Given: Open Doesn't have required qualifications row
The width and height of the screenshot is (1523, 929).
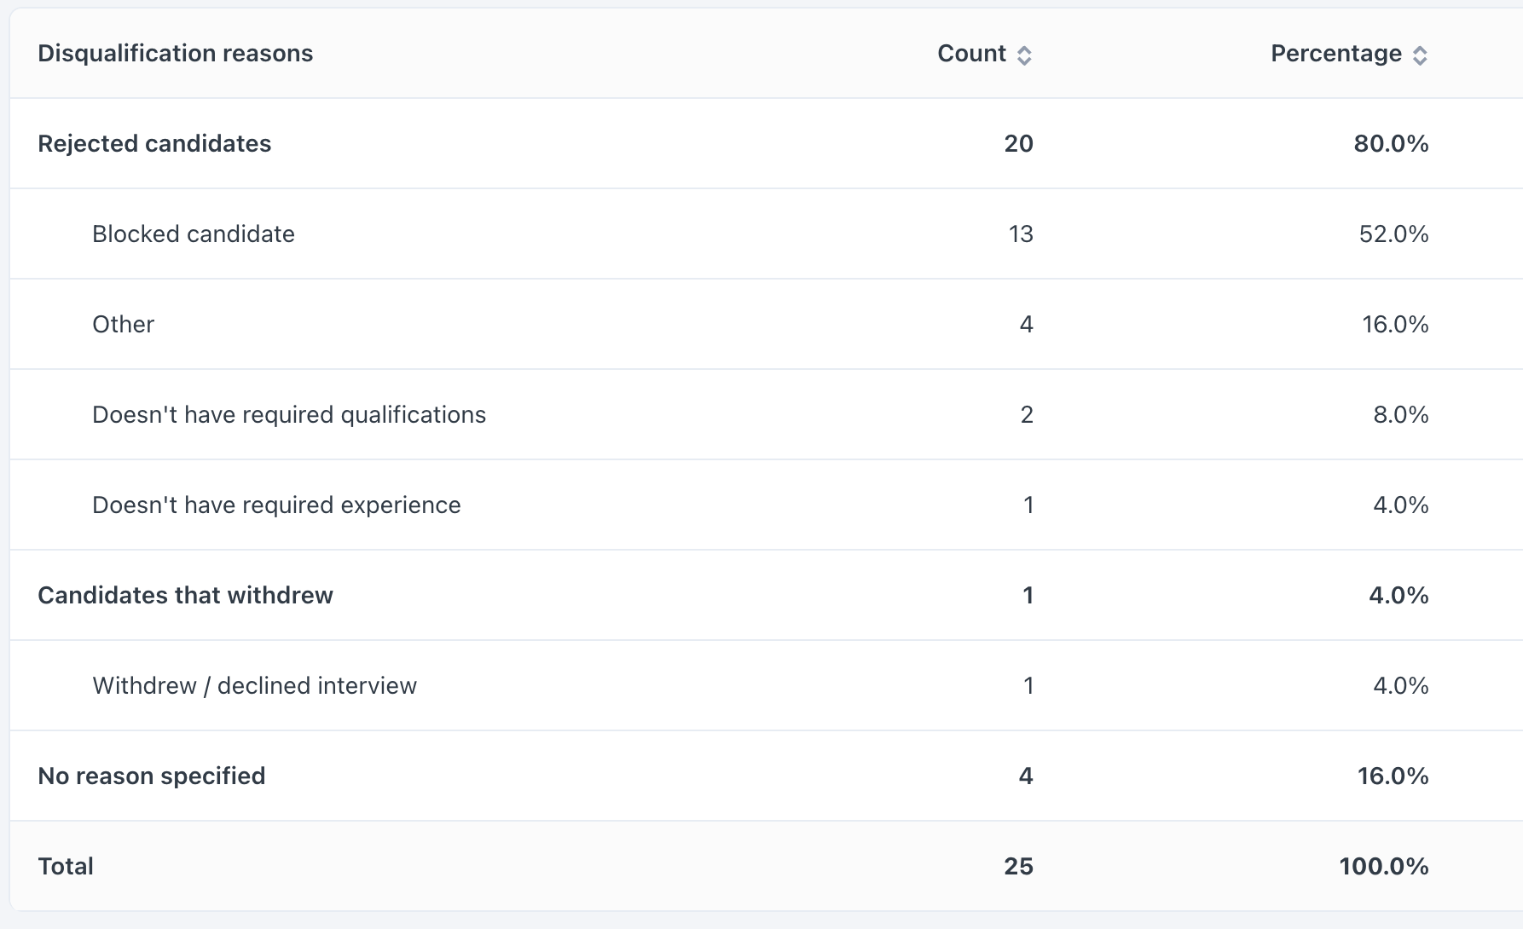Looking at the screenshot, I should pos(289,415).
